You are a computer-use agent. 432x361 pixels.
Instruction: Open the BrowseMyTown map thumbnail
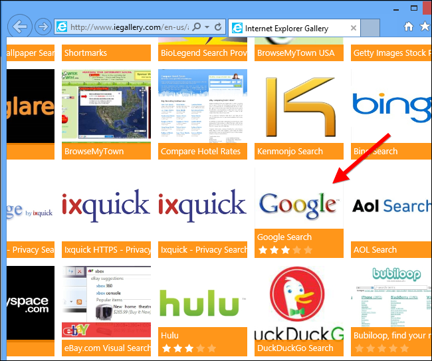(106, 106)
